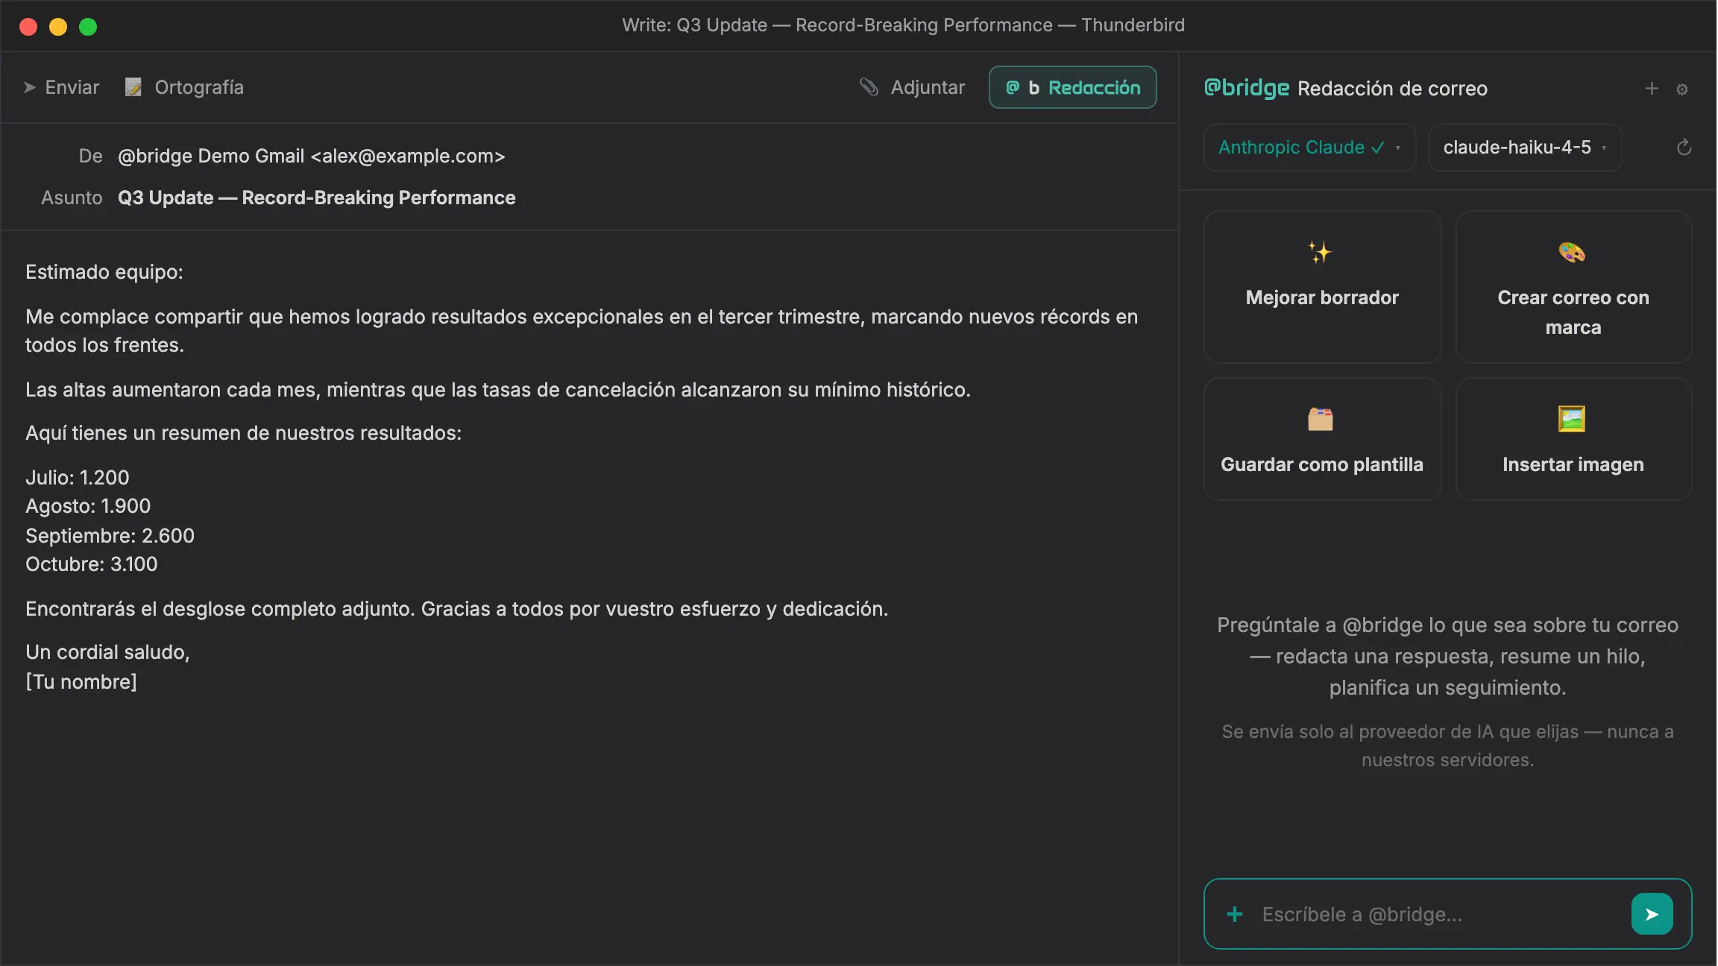
Task: Toggle the @bridge Redacción panel
Action: point(1072,87)
